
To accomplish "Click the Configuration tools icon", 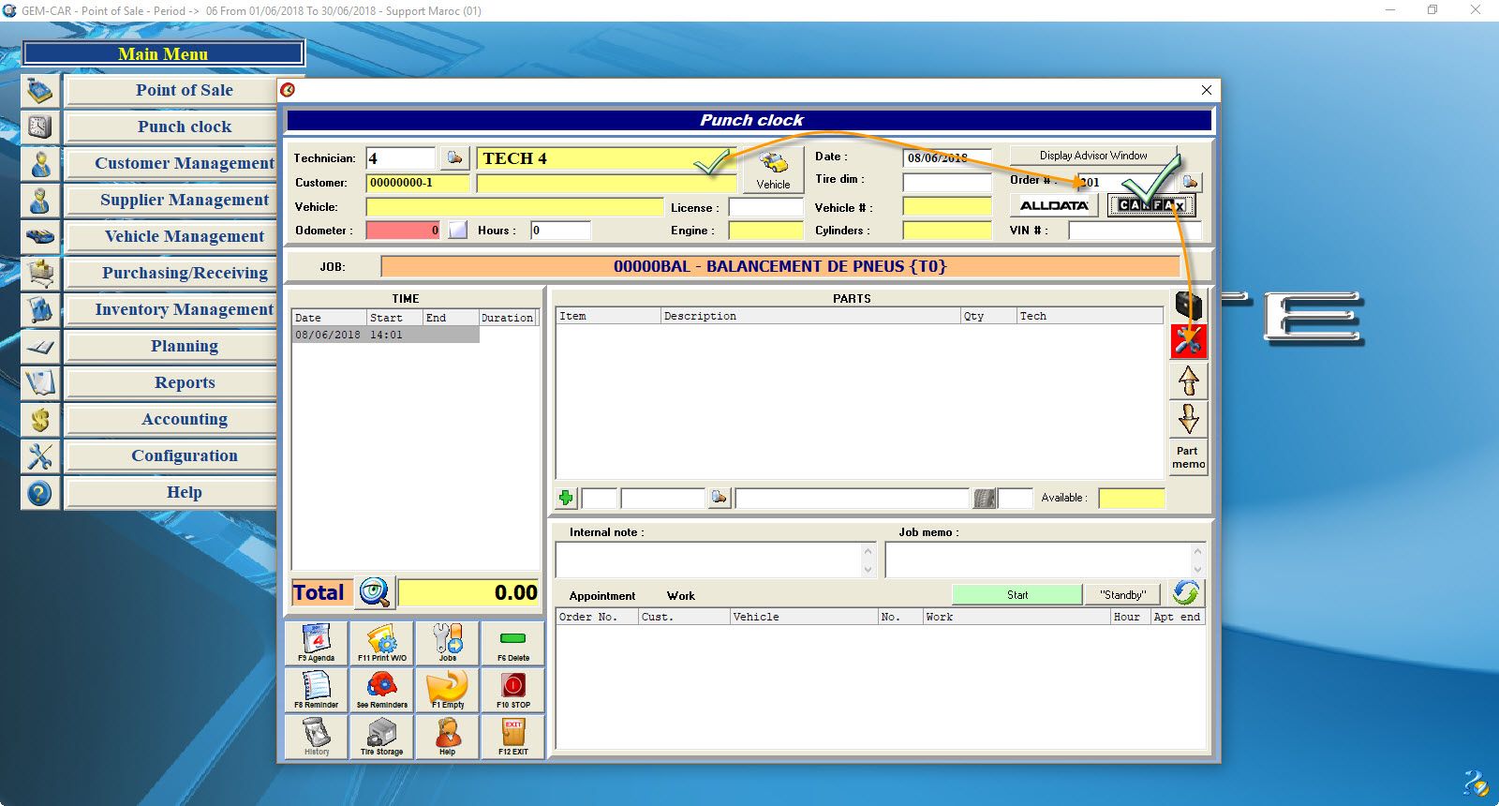I will tap(40, 456).
